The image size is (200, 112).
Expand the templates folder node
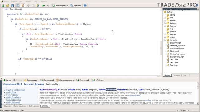(165, 40)
